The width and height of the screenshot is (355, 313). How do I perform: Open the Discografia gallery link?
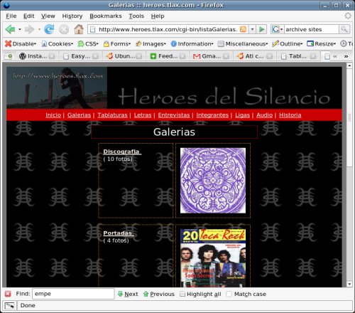121,152
